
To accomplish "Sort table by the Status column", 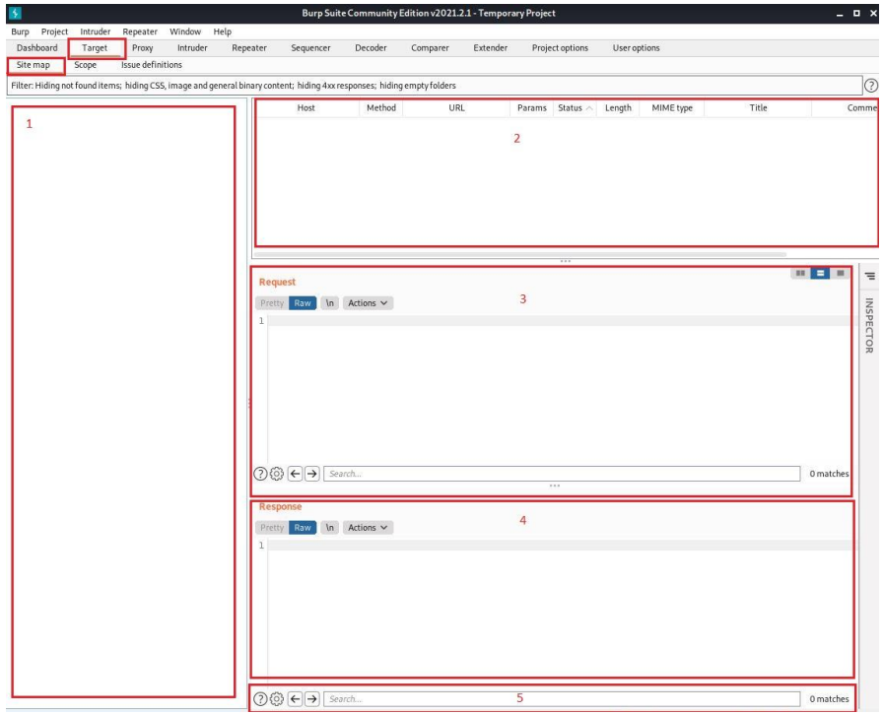I will [x=575, y=108].
